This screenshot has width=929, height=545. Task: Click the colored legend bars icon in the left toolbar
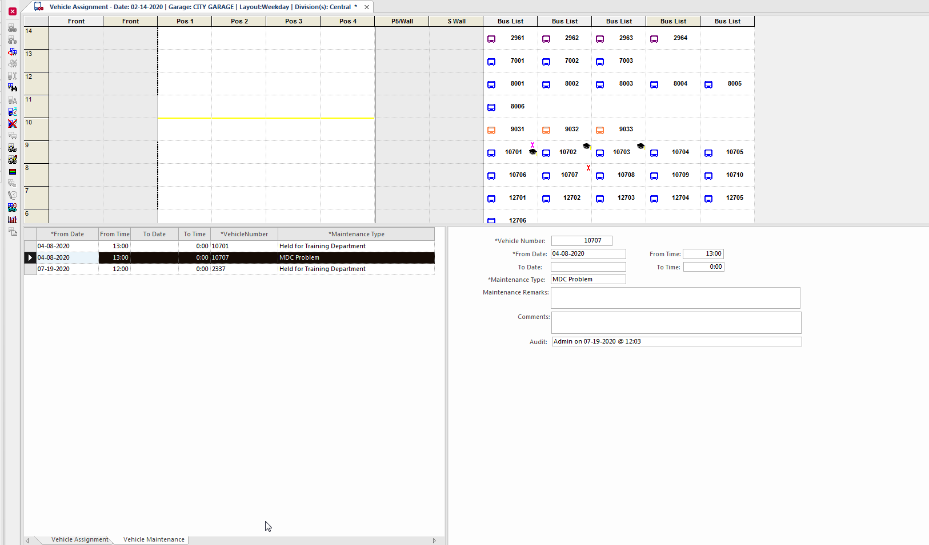[13, 171]
